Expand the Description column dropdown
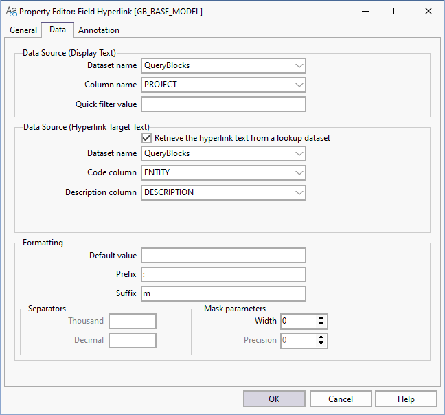This screenshot has width=445, height=415. (x=299, y=192)
